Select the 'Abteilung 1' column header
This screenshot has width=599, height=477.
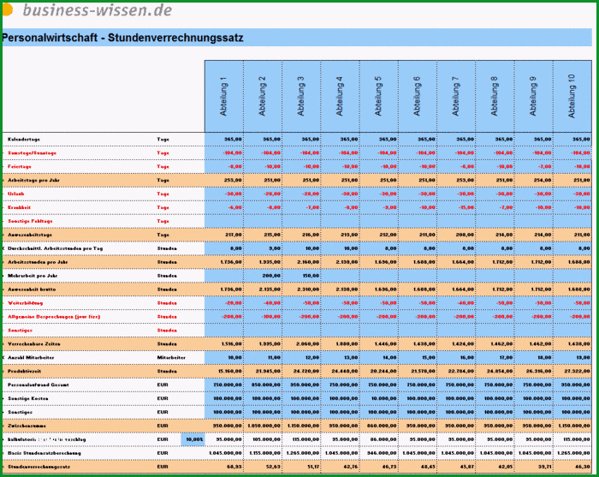point(224,96)
